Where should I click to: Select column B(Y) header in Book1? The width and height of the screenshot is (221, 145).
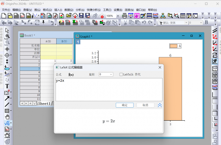(x=64, y=41)
